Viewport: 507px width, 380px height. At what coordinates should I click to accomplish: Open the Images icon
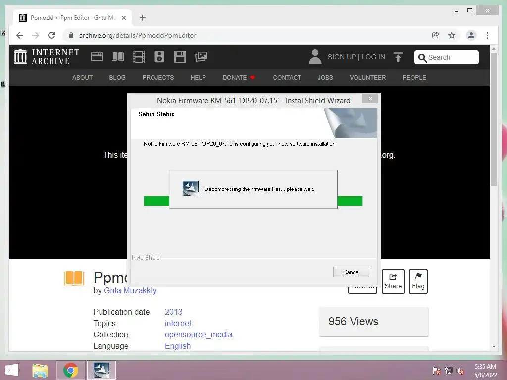(x=201, y=57)
